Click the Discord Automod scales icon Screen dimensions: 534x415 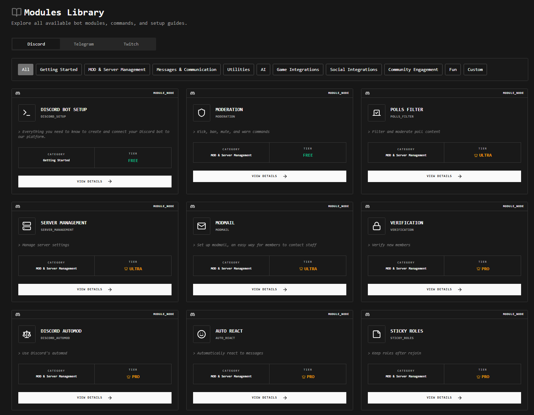click(27, 334)
